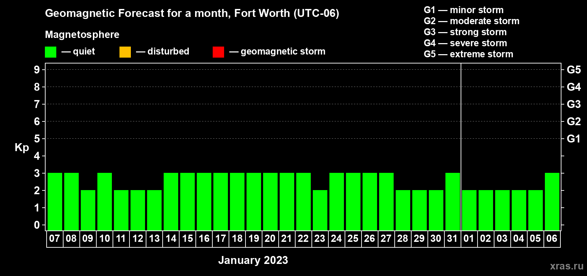587x276 pixels.
Task: Click the 'Kp' axis label
Action: (22, 148)
